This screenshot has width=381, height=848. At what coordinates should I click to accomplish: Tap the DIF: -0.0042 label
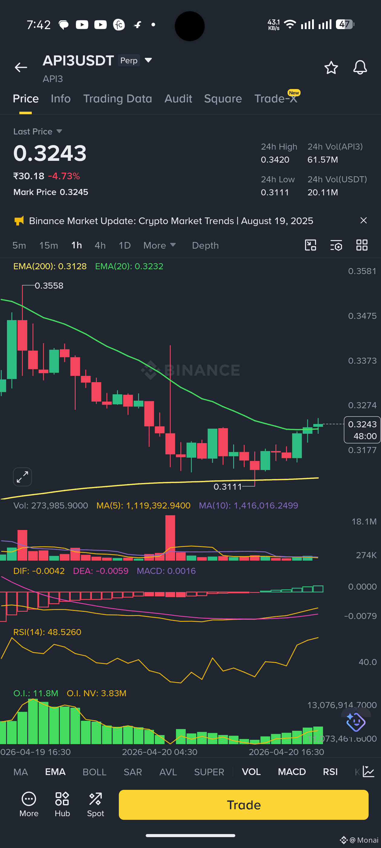tap(39, 571)
